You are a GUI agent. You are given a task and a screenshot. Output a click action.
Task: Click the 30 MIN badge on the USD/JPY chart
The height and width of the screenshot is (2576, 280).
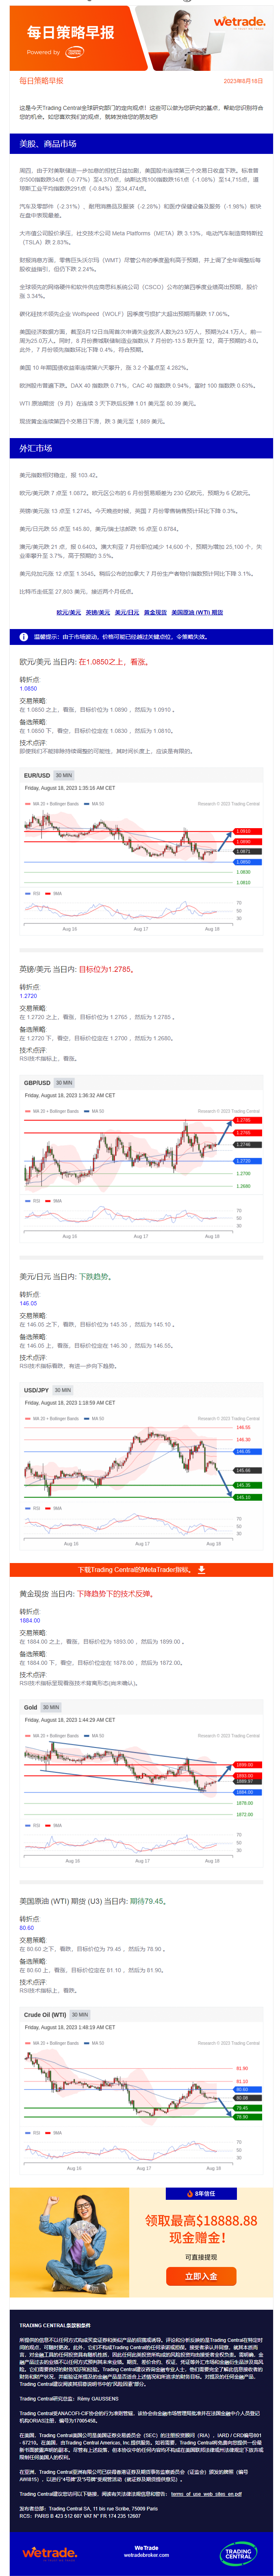click(63, 1390)
